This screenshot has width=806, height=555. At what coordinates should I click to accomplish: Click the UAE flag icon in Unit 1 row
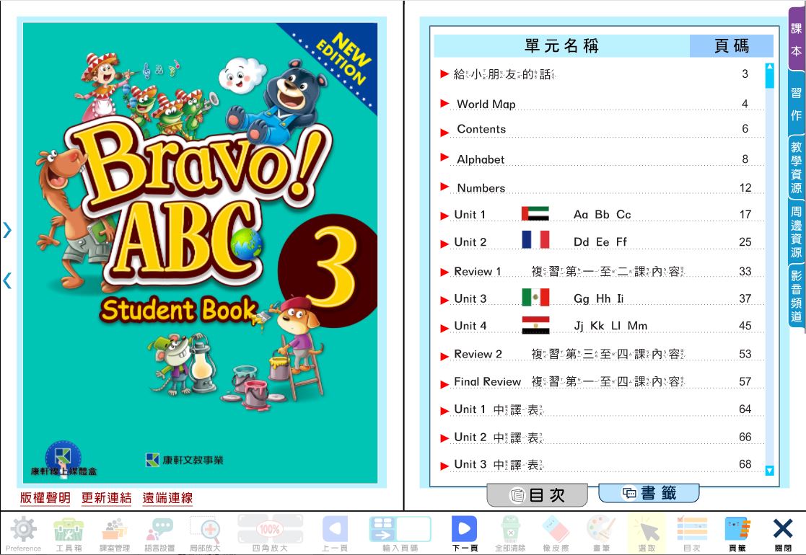535,213
